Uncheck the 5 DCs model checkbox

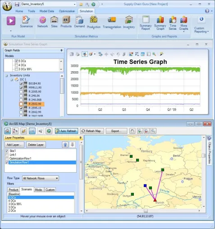point(16,61)
